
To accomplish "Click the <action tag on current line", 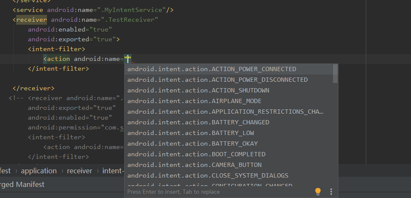I will (57, 59).
